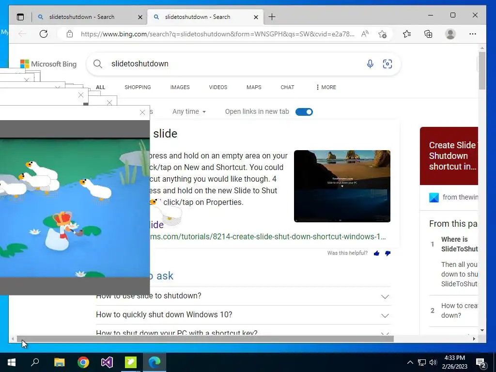Screen dimensions: 496x372
Task: Close the active slidetoshutdown tab
Action: tap(256, 17)
